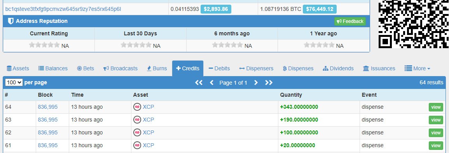Click the XCP icon in row 63
Viewport: 449px width, 153px height.
(x=137, y=120)
